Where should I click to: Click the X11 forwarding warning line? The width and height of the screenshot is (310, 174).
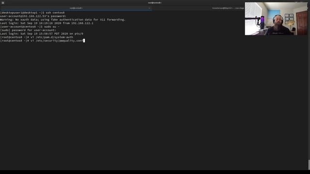point(62,20)
